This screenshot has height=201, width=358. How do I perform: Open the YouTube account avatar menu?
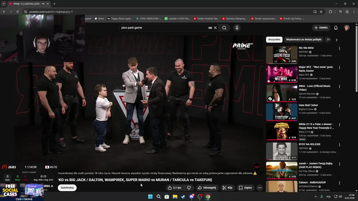(x=347, y=28)
